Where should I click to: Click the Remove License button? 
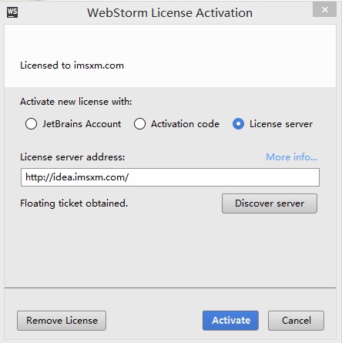tap(62, 321)
